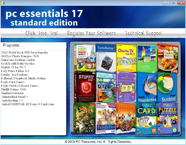This screenshot has height=145, width=186.
Task: Click the gold disc window icon
Action: 3,3
